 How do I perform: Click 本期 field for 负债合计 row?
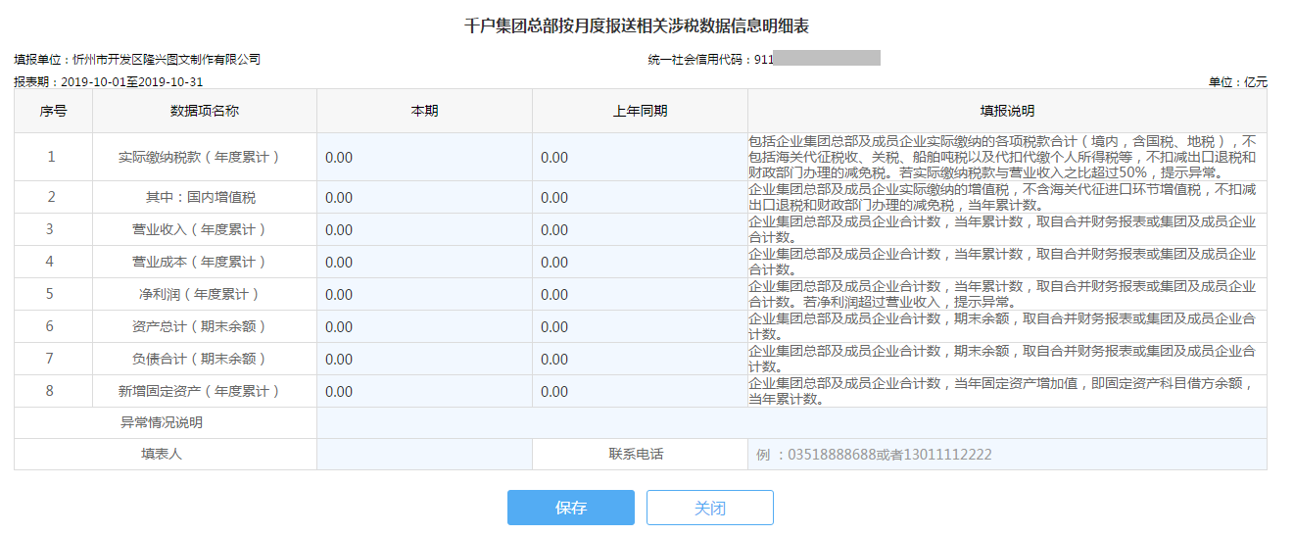point(424,360)
